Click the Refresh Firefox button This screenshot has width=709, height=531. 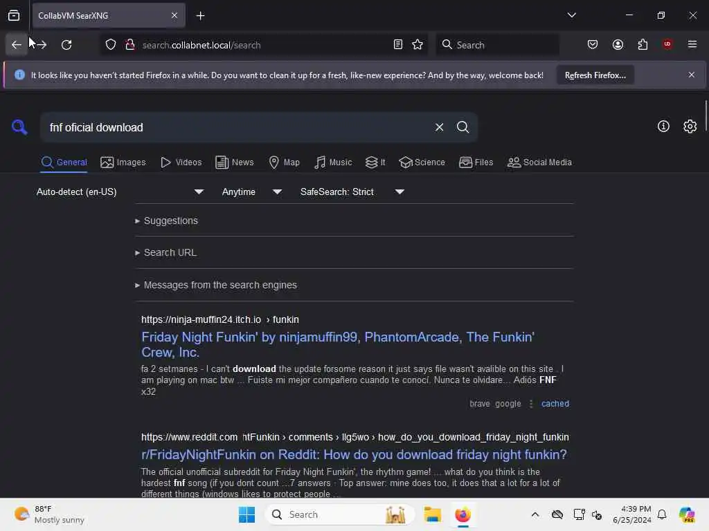point(595,75)
